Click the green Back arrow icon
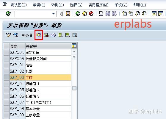The height and width of the screenshot is (119, 166). (x=78, y=14)
